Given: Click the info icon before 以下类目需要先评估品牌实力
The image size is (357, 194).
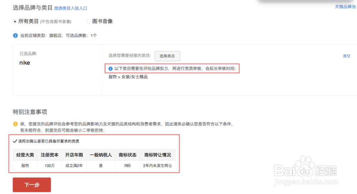Looking at the screenshot, I should point(110,69).
